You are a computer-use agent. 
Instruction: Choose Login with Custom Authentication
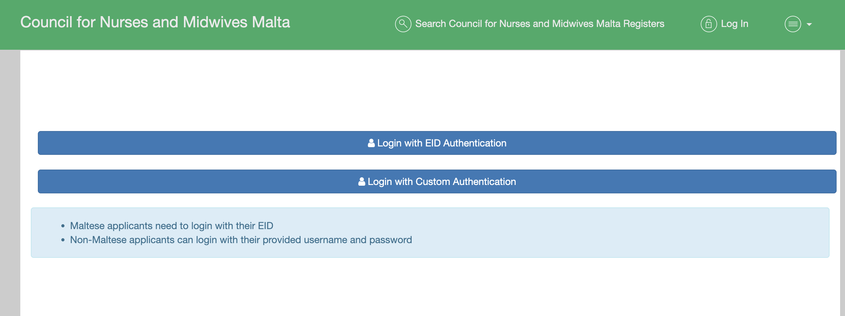[x=437, y=181]
